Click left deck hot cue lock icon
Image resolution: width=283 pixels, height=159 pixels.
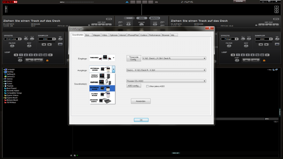pyautogui.click(x=89, y=25)
